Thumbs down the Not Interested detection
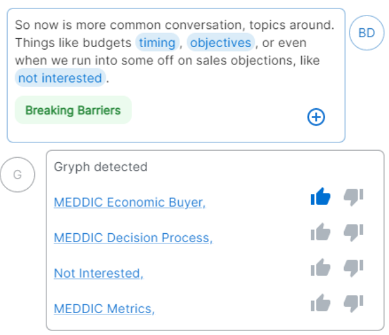Viewport: 389px width, 335px height. point(354,268)
